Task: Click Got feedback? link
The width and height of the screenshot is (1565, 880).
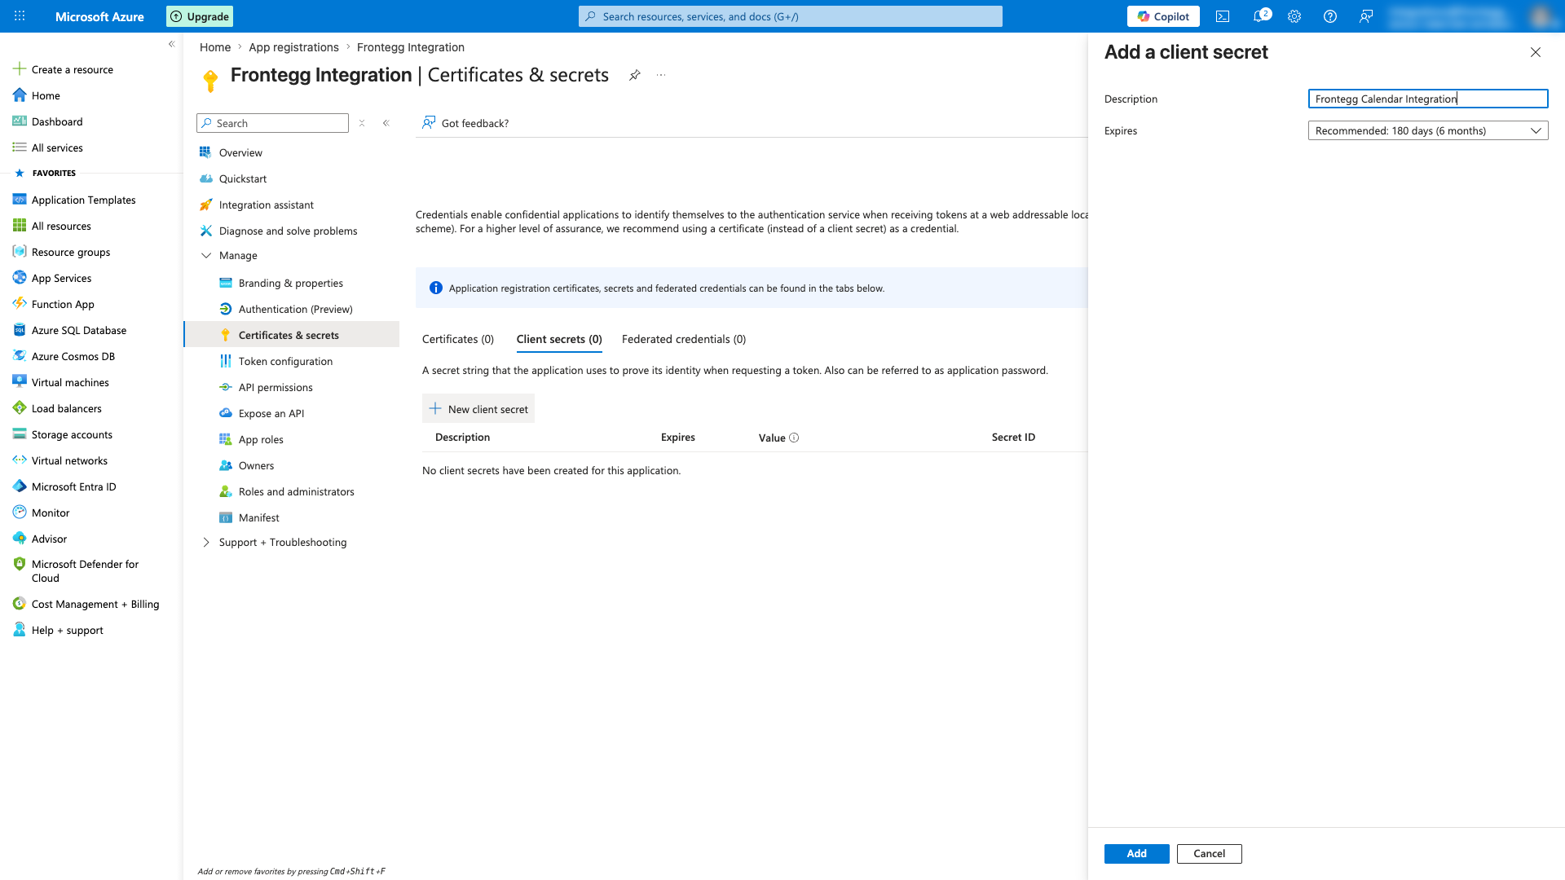Action: pos(465,123)
